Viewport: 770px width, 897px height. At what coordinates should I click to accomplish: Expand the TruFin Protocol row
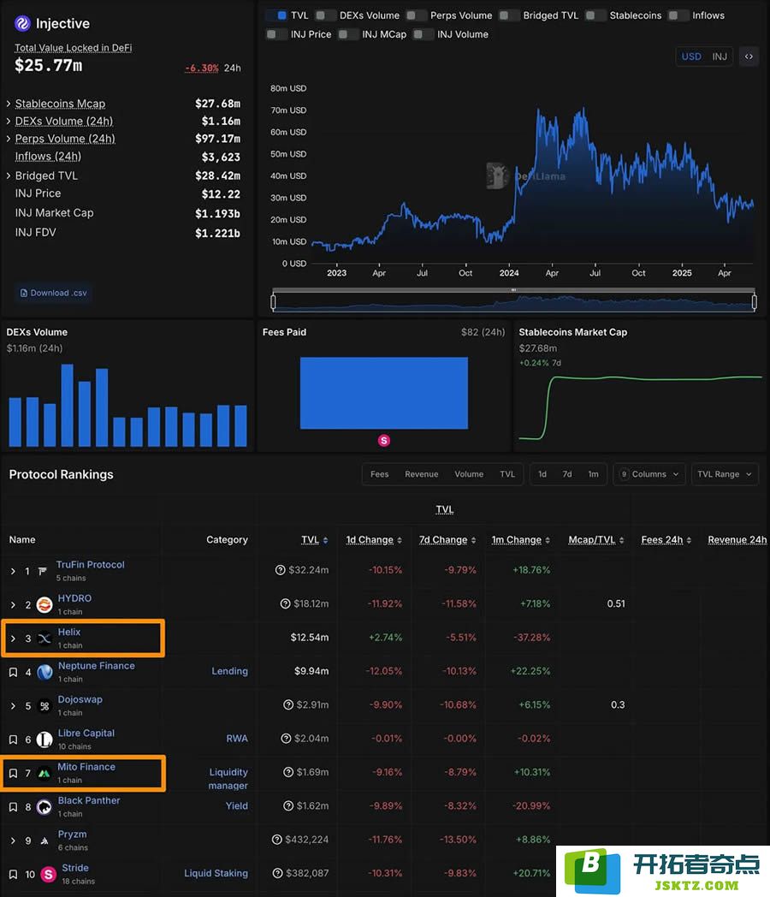13,571
